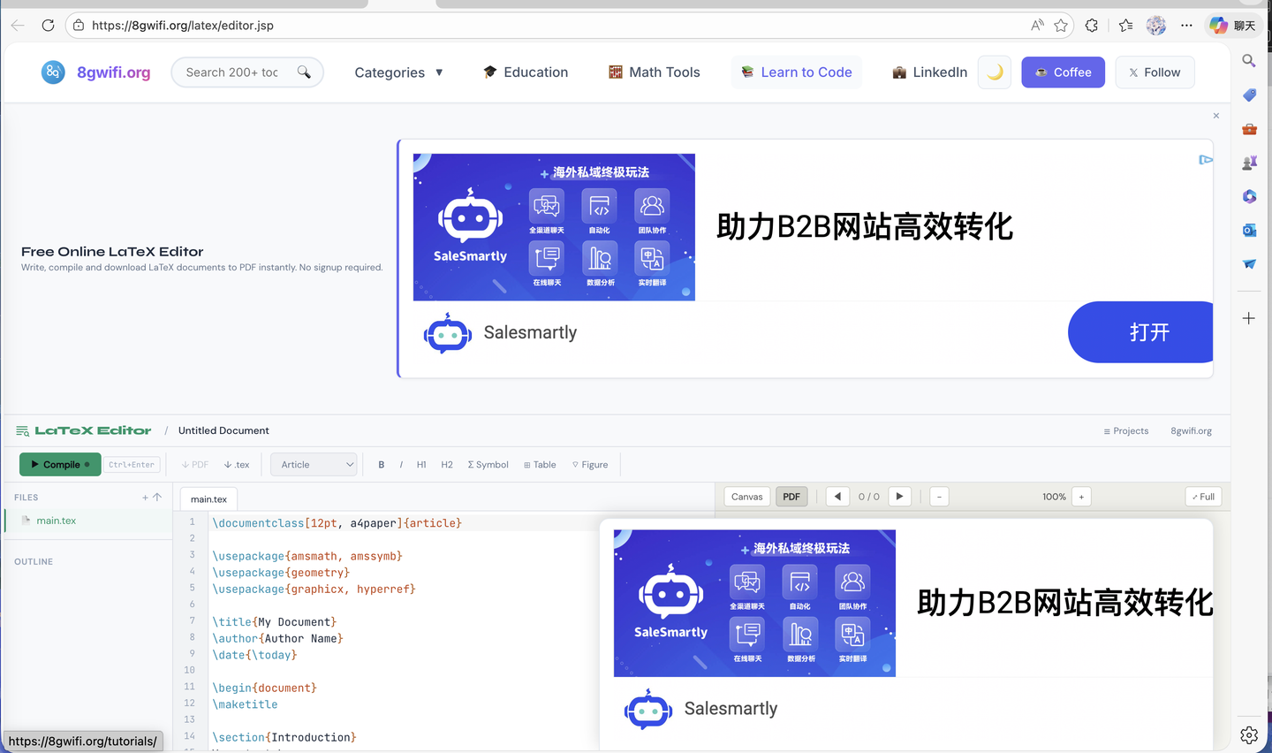This screenshot has height=753, width=1272.
Task: Download the .tex source file
Action: click(x=237, y=465)
